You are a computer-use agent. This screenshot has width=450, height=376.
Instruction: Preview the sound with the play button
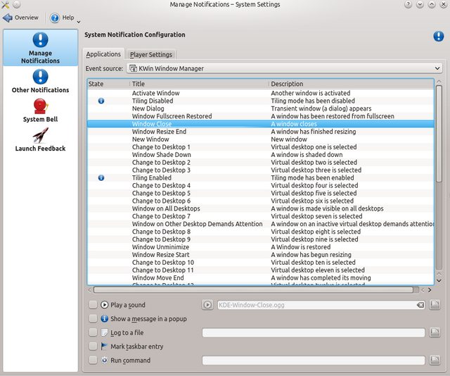(207, 305)
